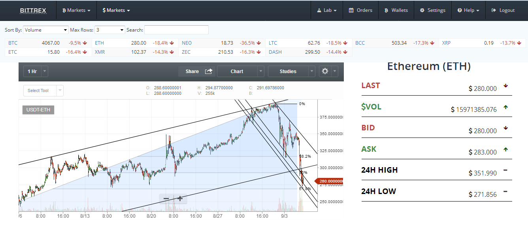This screenshot has width=528, height=228.
Task: Select the XMR market link
Action: coord(100,52)
